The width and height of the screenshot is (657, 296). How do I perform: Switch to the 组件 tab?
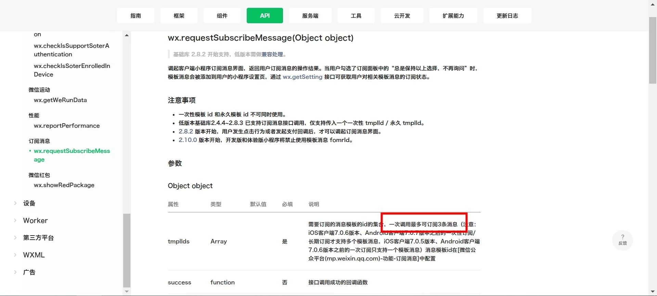coord(222,16)
